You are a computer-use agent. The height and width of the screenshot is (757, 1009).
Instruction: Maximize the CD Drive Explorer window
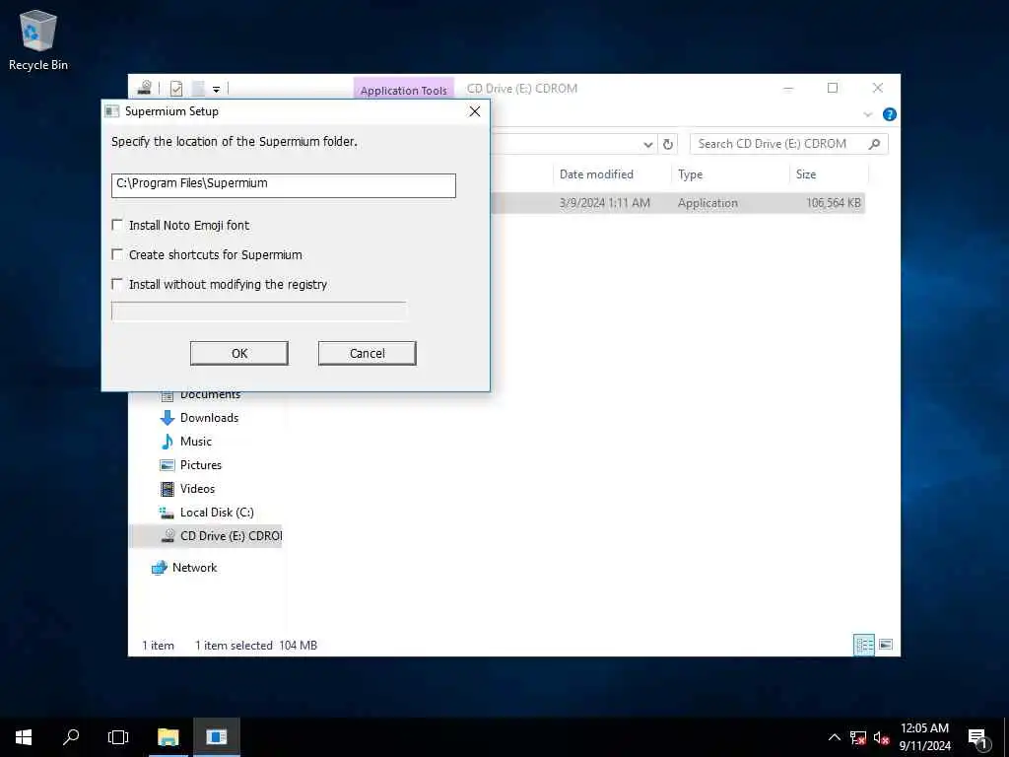point(833,88)
